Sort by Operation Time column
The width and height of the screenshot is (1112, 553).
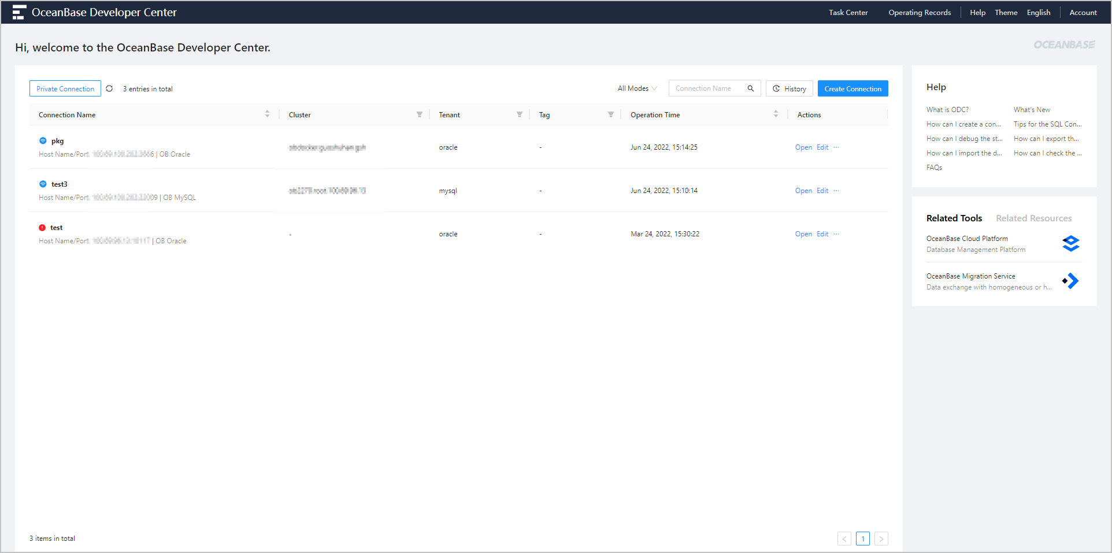coord(776,114)
